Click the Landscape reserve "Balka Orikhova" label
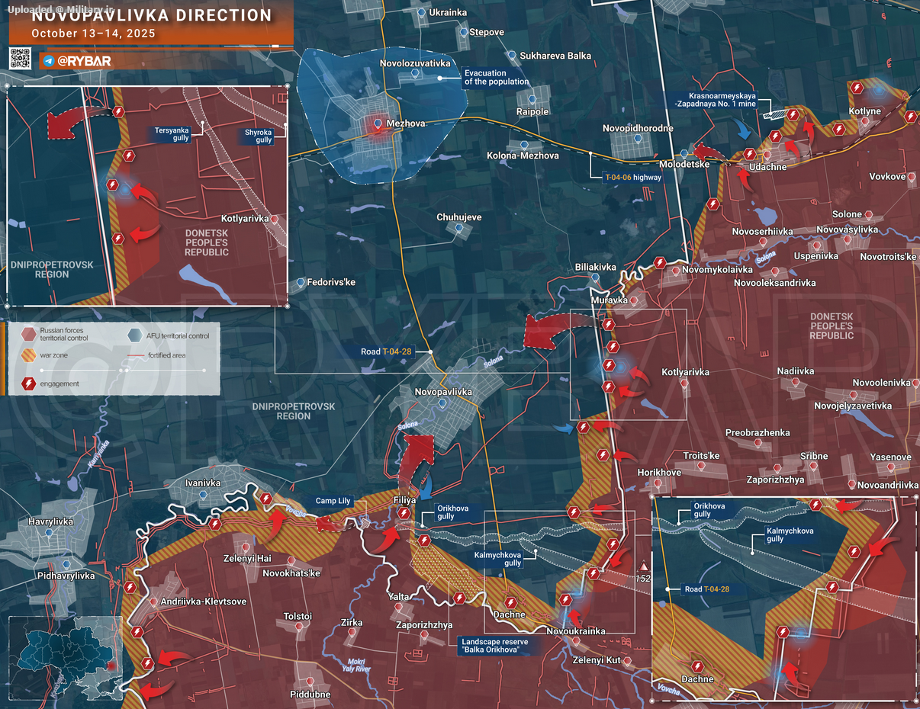Image resolution: width=920 pixels, height=709 pixels. pos(494,646)
